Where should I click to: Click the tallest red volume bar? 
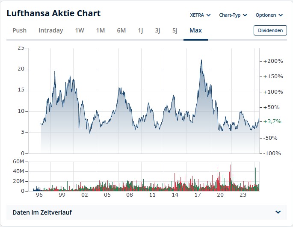[x=231, y=177]
